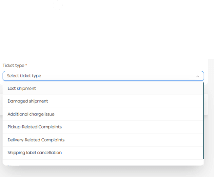Image resolution: width=214 pixels, height=177 pixels.
Task: Click the dropdown list's vertical scrollbar
Action: click(x=204, y=121)
